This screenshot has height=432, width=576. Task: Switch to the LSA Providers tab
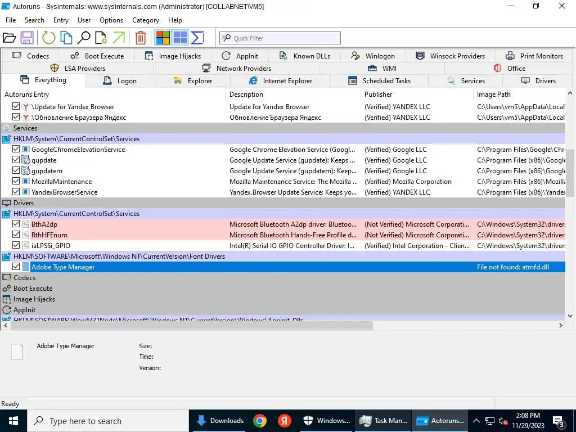78,68
